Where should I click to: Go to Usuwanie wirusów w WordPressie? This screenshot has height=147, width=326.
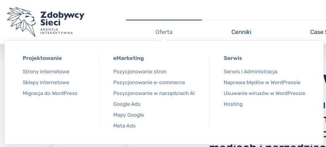coord(264,93)
